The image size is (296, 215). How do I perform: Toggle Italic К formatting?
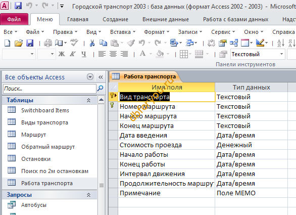click(x=73, y=54)
